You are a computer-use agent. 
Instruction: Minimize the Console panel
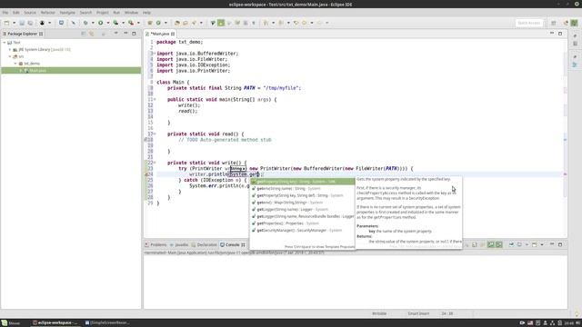(x=552, y=244)
